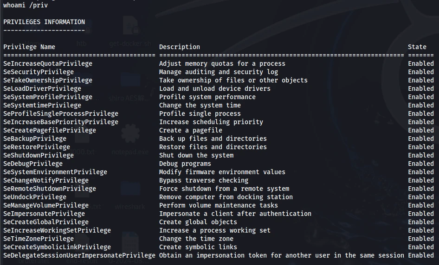
Task: Click the faint get-docker.sh desktop icon
Action: [x=130, y=26]
